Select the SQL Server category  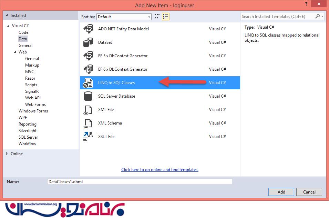(28, 137)
